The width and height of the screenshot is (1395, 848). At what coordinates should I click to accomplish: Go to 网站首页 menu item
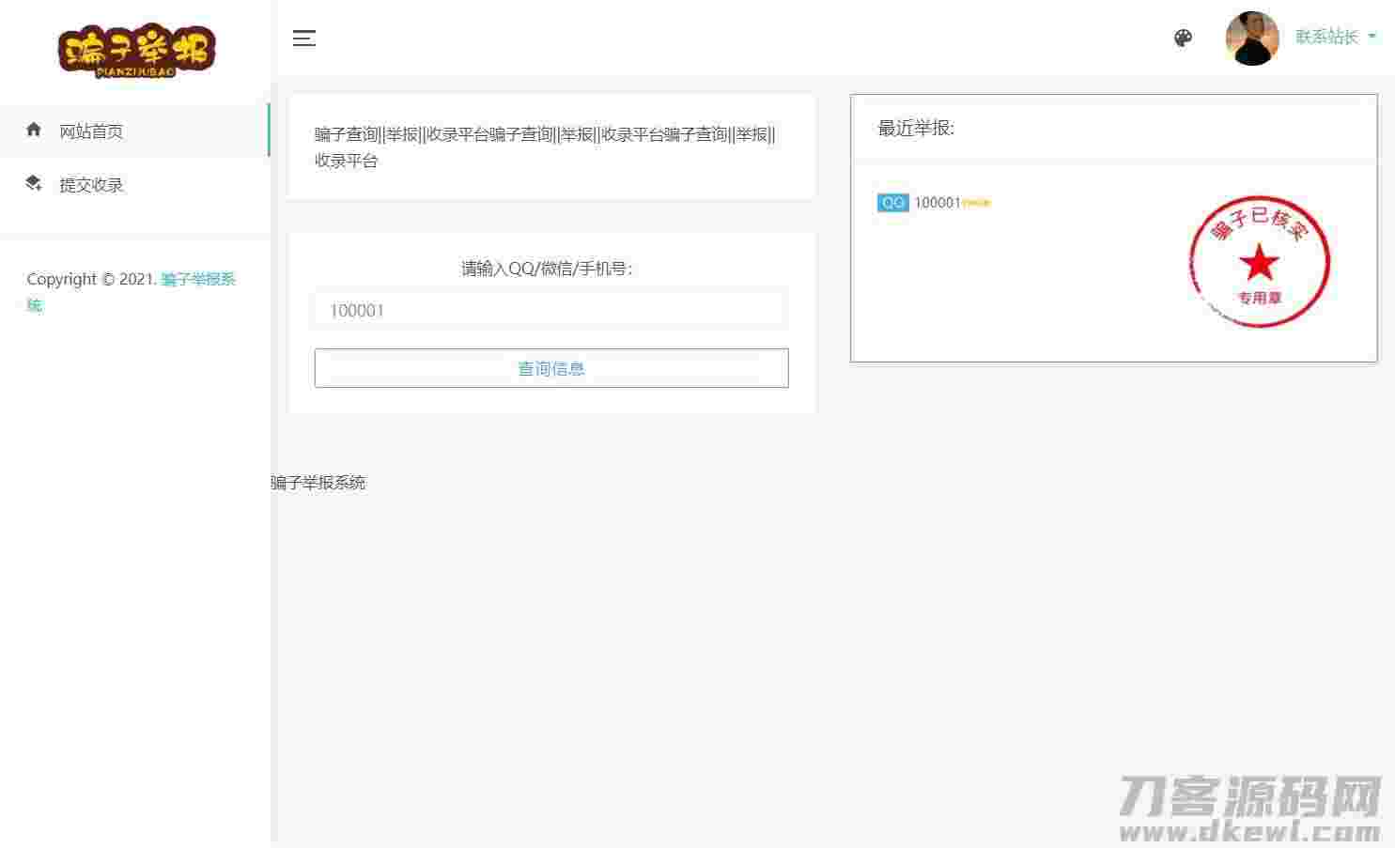tap(134, 131)
